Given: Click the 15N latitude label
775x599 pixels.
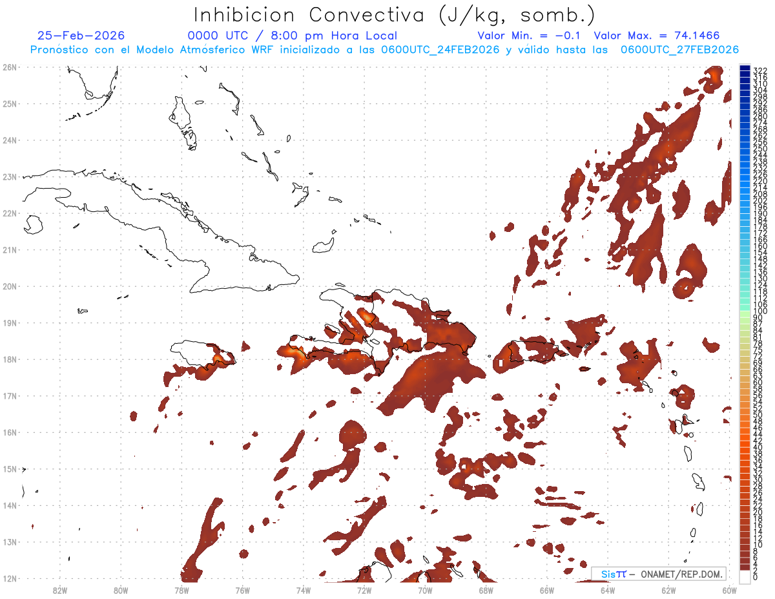Looking at the screenshot, I should pos(10,468).
